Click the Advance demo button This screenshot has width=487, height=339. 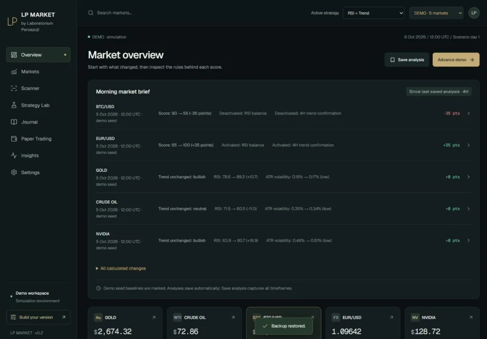coord(456,59)
